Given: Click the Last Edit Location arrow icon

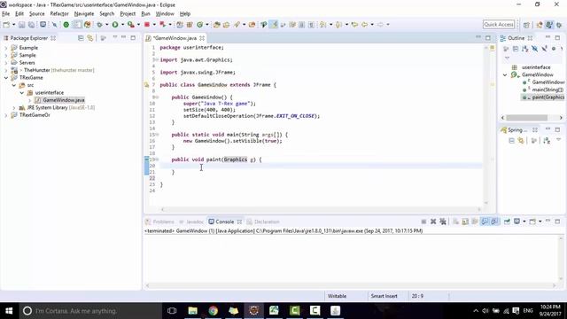Looking at the screenshot, I should (354, 25).
